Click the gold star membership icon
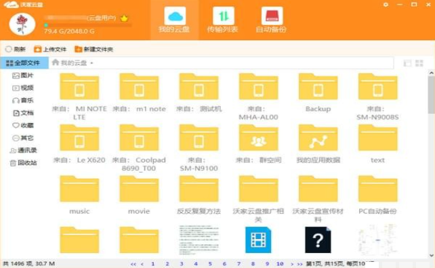Image resolution: width=435 pixels, height=268 pixels. pos(124,18)
